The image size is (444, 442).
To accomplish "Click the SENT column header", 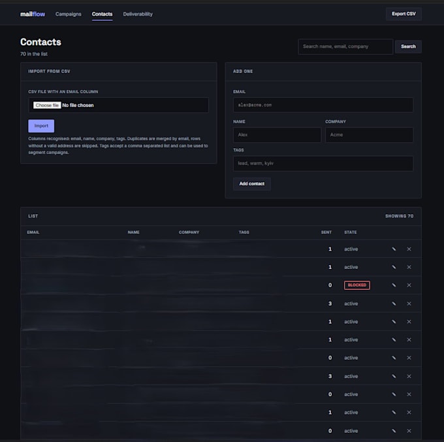I will click(326, 232).
